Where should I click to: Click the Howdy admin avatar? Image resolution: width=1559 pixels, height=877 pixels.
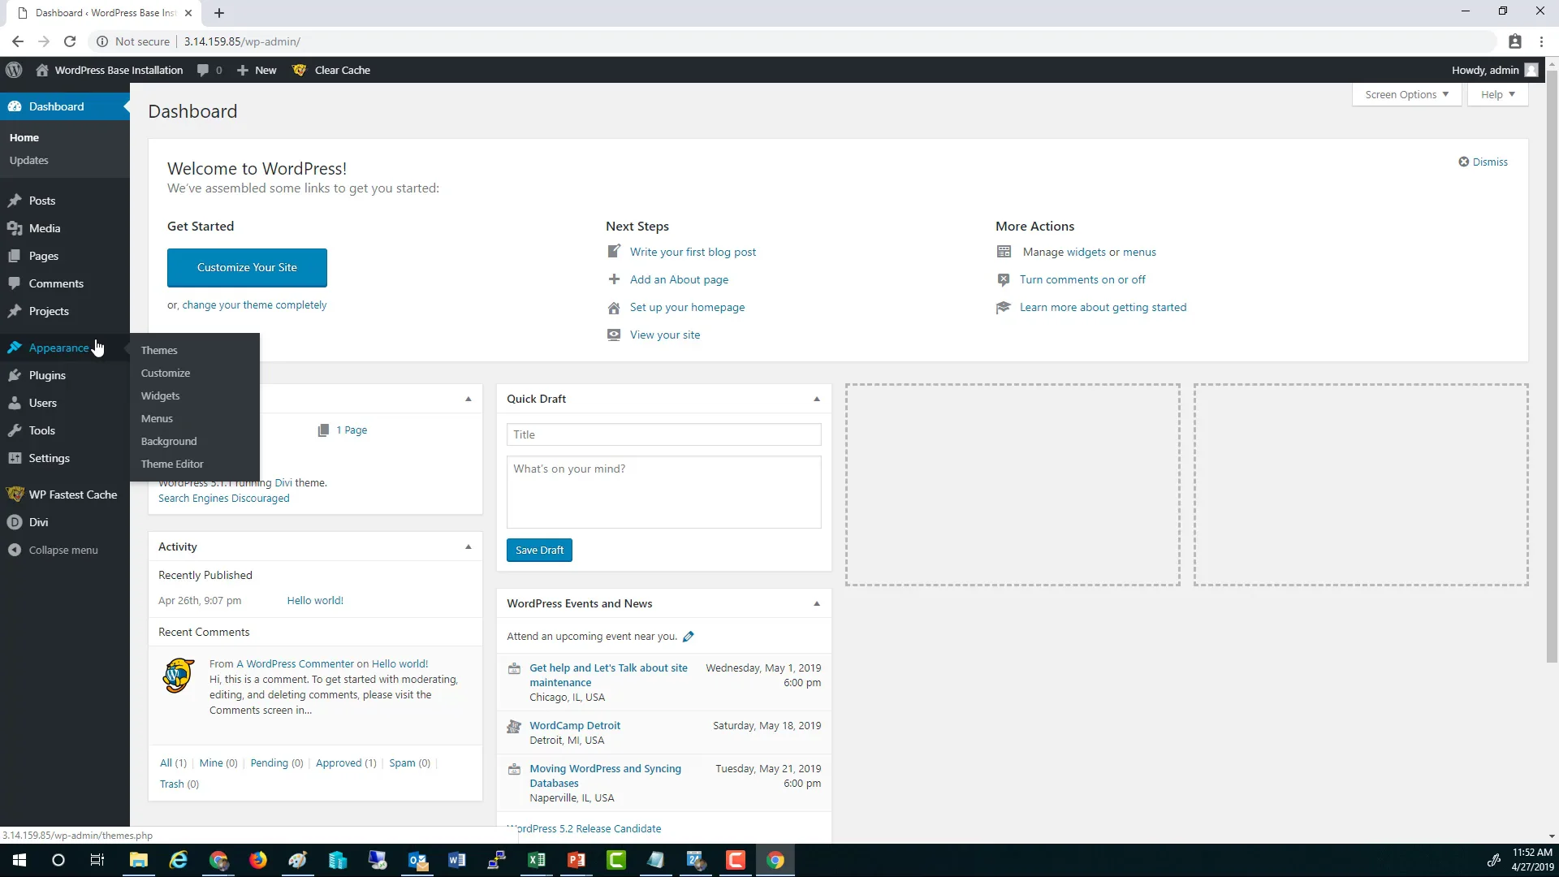pyautogui.click(x=1531, y=71)
